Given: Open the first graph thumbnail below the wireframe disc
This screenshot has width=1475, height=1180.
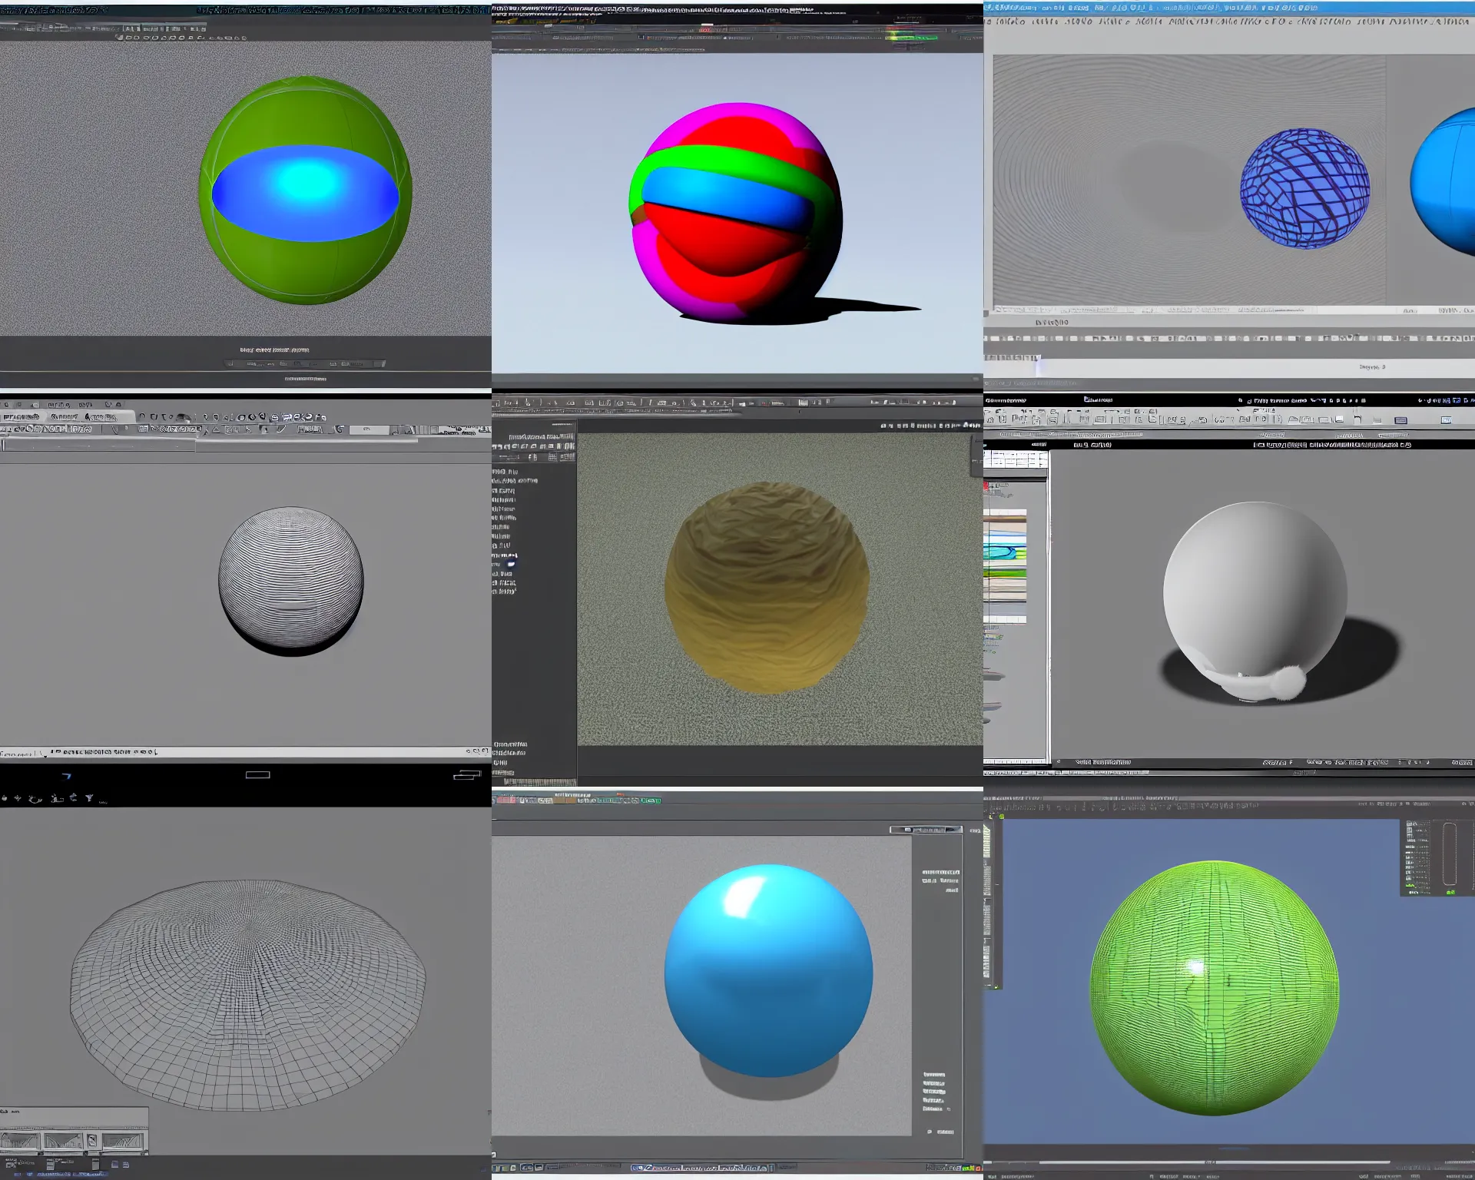Looking at the screenshot, I should point(20,1141).
